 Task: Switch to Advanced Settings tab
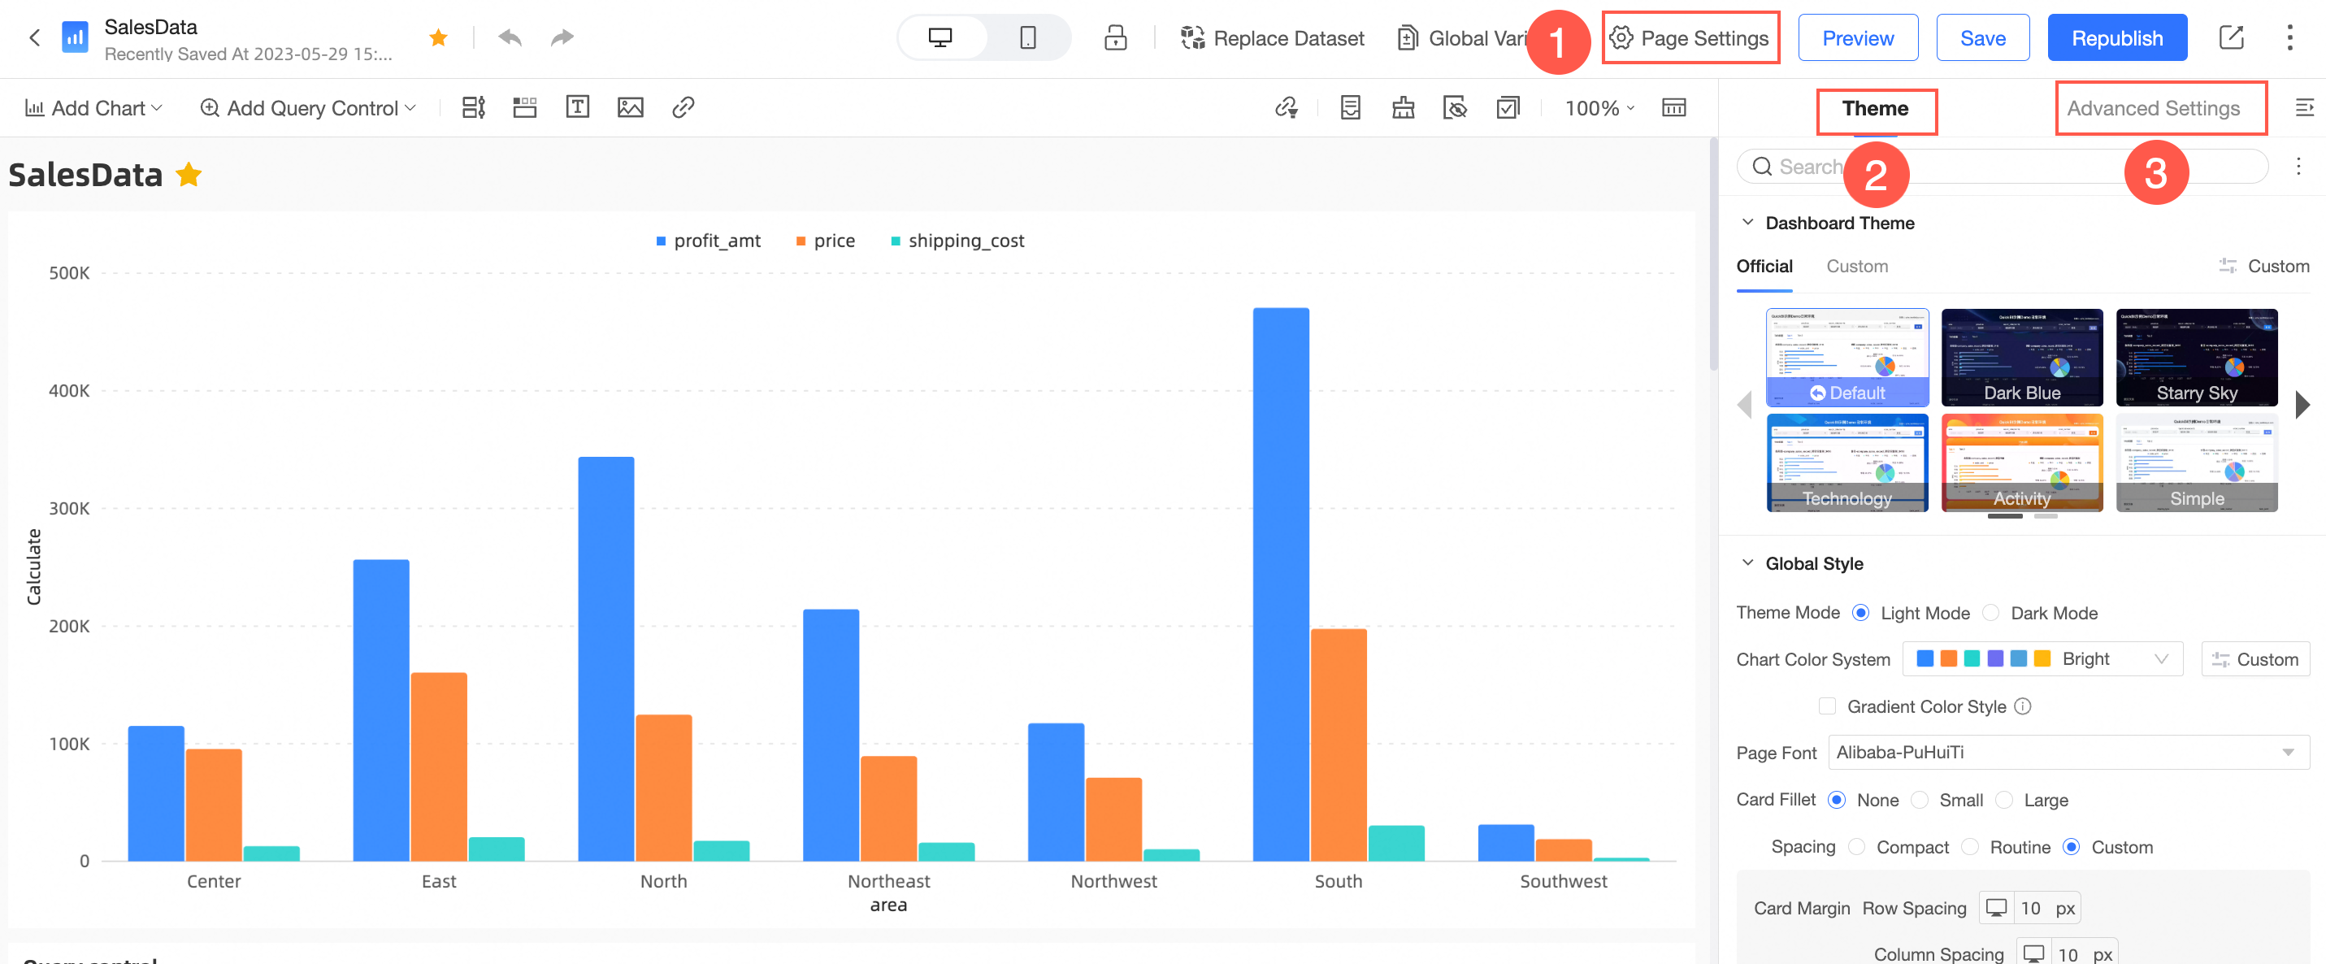(x=2153, y=108)
